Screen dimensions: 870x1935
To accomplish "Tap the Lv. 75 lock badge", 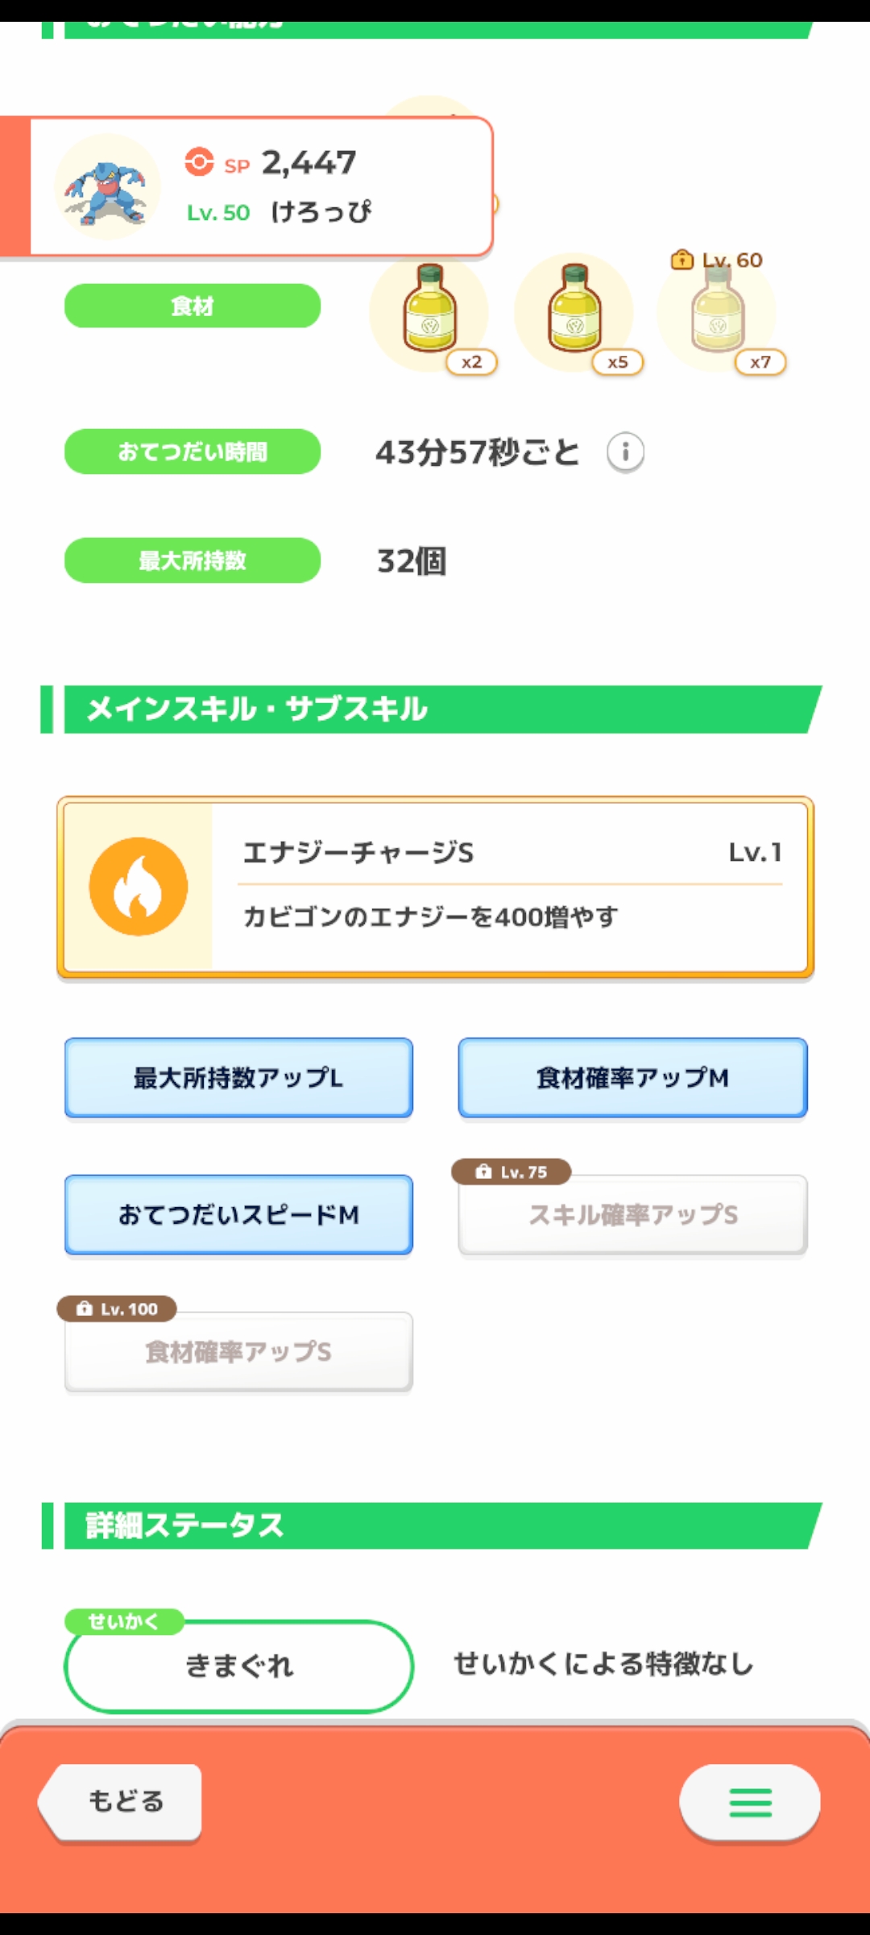I will pyautogui.click(x=512, y=1171).
